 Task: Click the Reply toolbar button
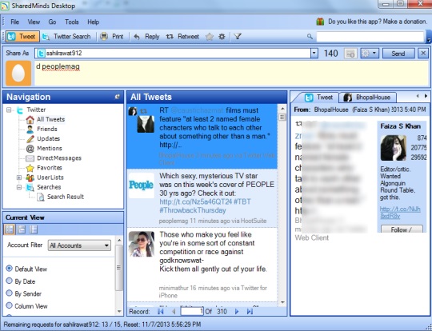(146, 36)
